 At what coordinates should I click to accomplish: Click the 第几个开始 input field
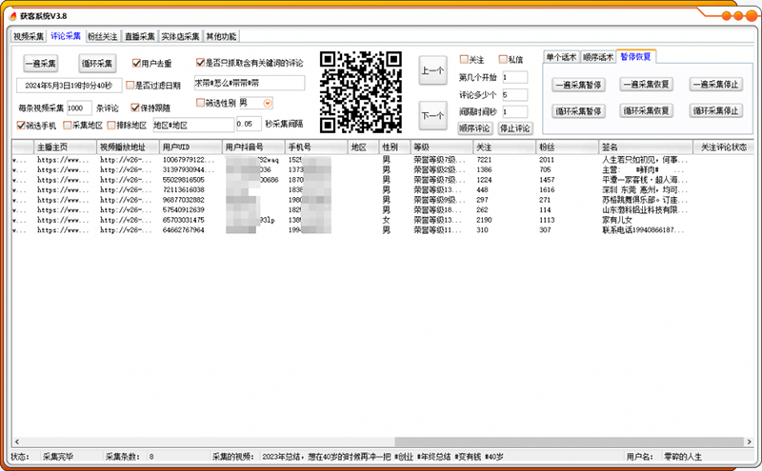point(514,77)
